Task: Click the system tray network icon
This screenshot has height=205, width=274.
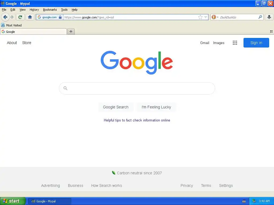Action: pos(254,201)
